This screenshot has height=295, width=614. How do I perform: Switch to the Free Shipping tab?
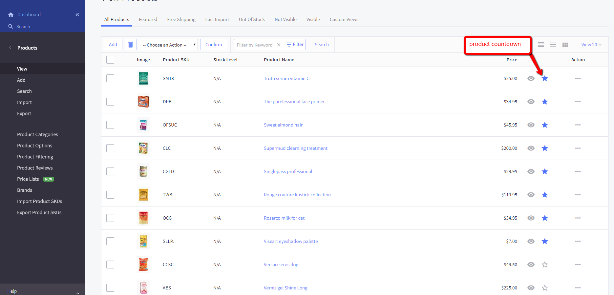[181, 19]
